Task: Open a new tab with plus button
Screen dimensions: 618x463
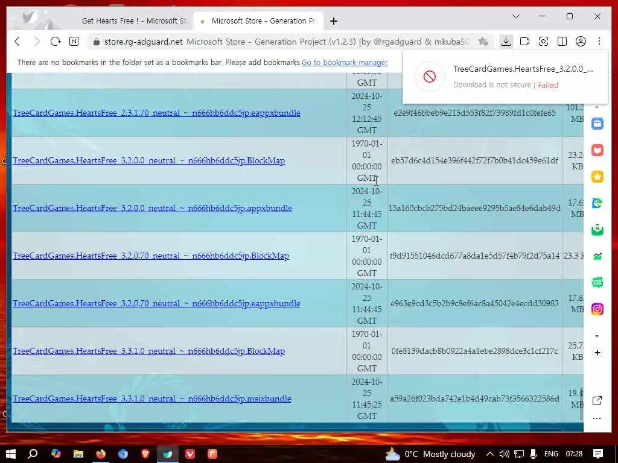Action: (x=334, y=21)
